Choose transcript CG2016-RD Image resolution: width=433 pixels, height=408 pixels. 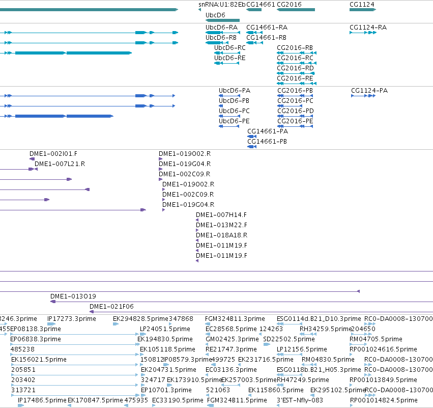tap(295, 68)
